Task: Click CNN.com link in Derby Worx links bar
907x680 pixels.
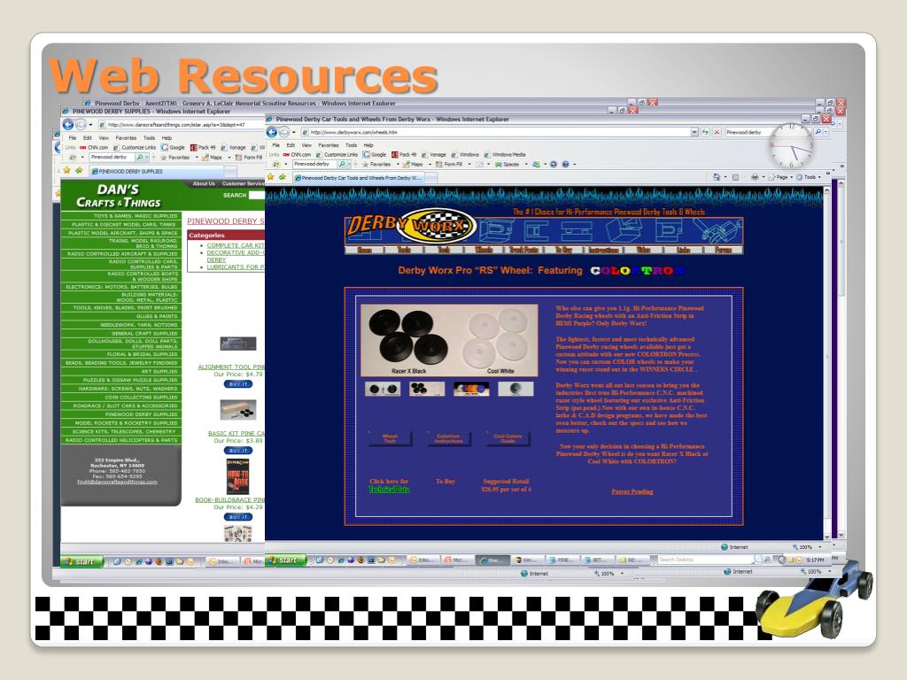Action: click(297, 154)
